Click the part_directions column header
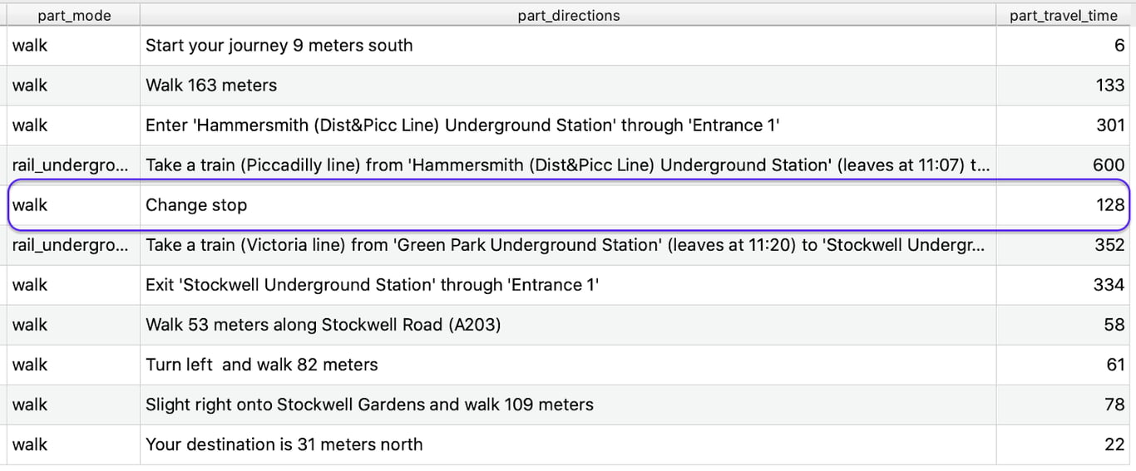 568,16
